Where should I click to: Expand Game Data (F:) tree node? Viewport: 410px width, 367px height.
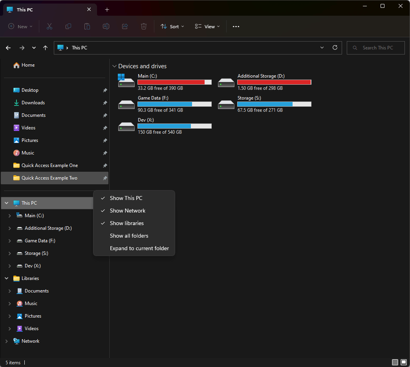pos(10,241)
